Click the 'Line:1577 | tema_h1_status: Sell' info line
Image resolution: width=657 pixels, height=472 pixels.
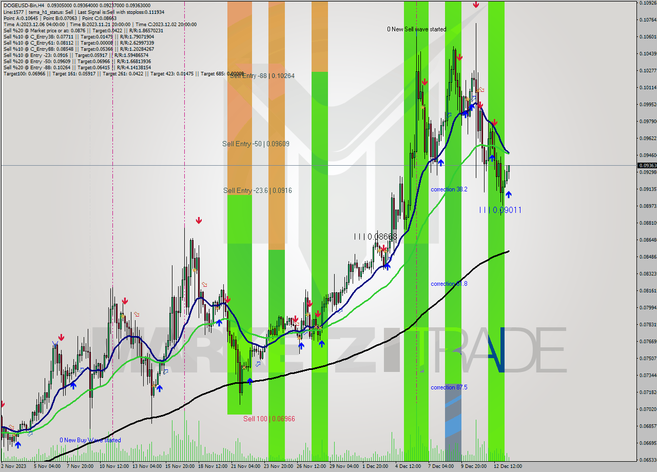pos(84,12)
